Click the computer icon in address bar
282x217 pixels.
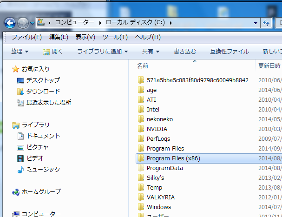point(41,22)
